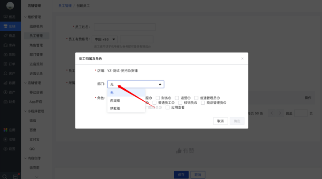Click the shop avatar at top of sidebar
Image resolution: width=322 pixels, height=179 pixels.
coord(10,6)
